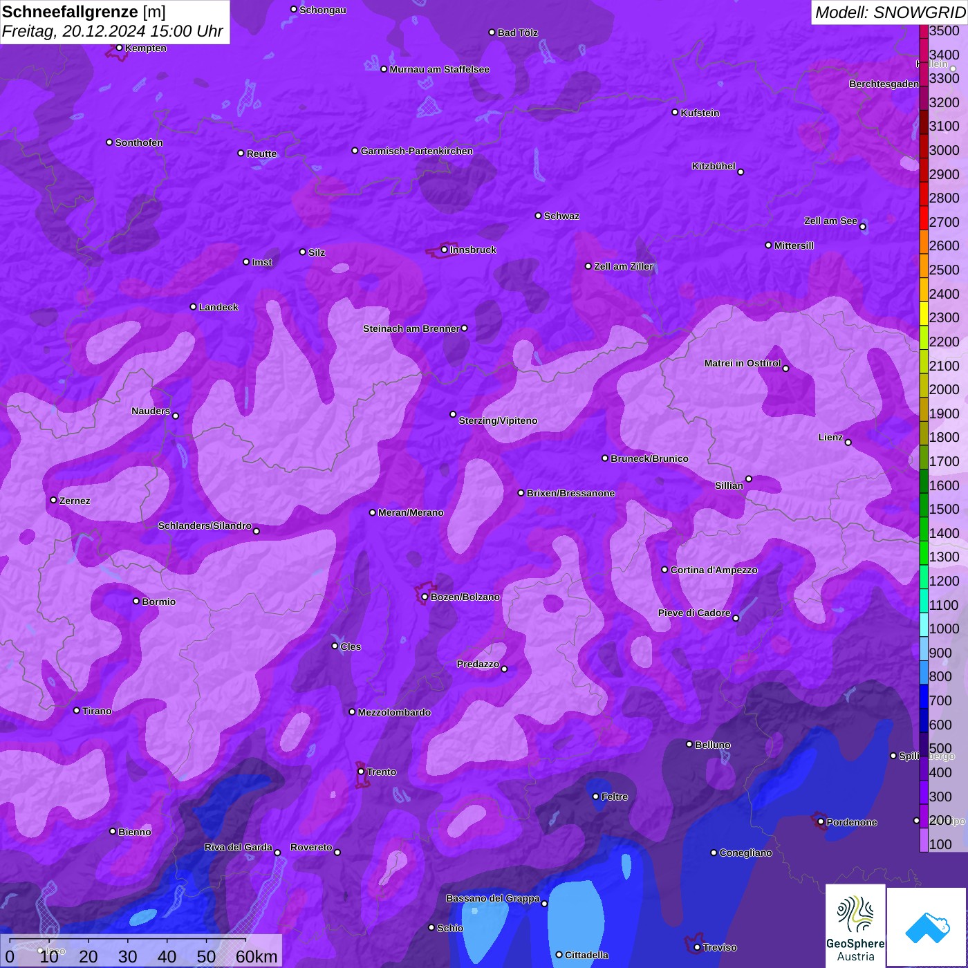
Task: Select the green 1400 m legend color
Action: [x=924, y=529]
